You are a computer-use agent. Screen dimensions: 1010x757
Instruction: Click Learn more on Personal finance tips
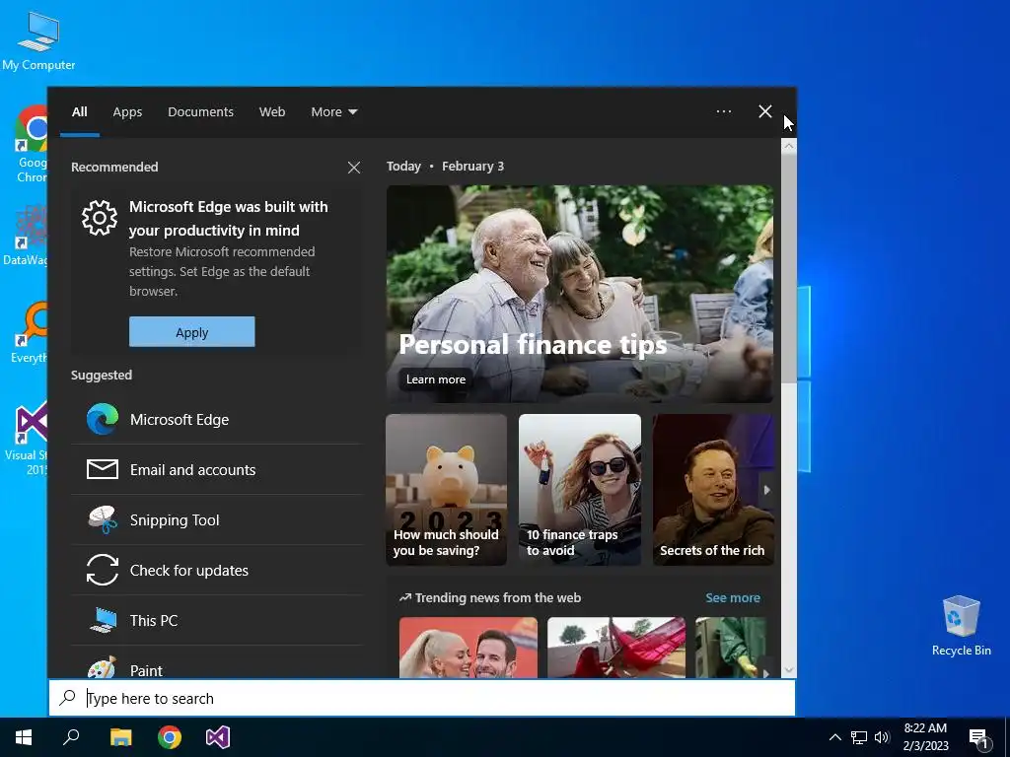click(435, 379)
